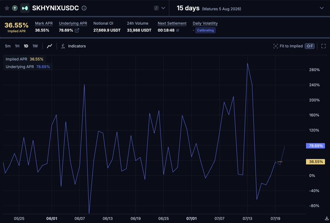
Task: Click the large 36.55% Implied APR value
Action: point(16,25)
